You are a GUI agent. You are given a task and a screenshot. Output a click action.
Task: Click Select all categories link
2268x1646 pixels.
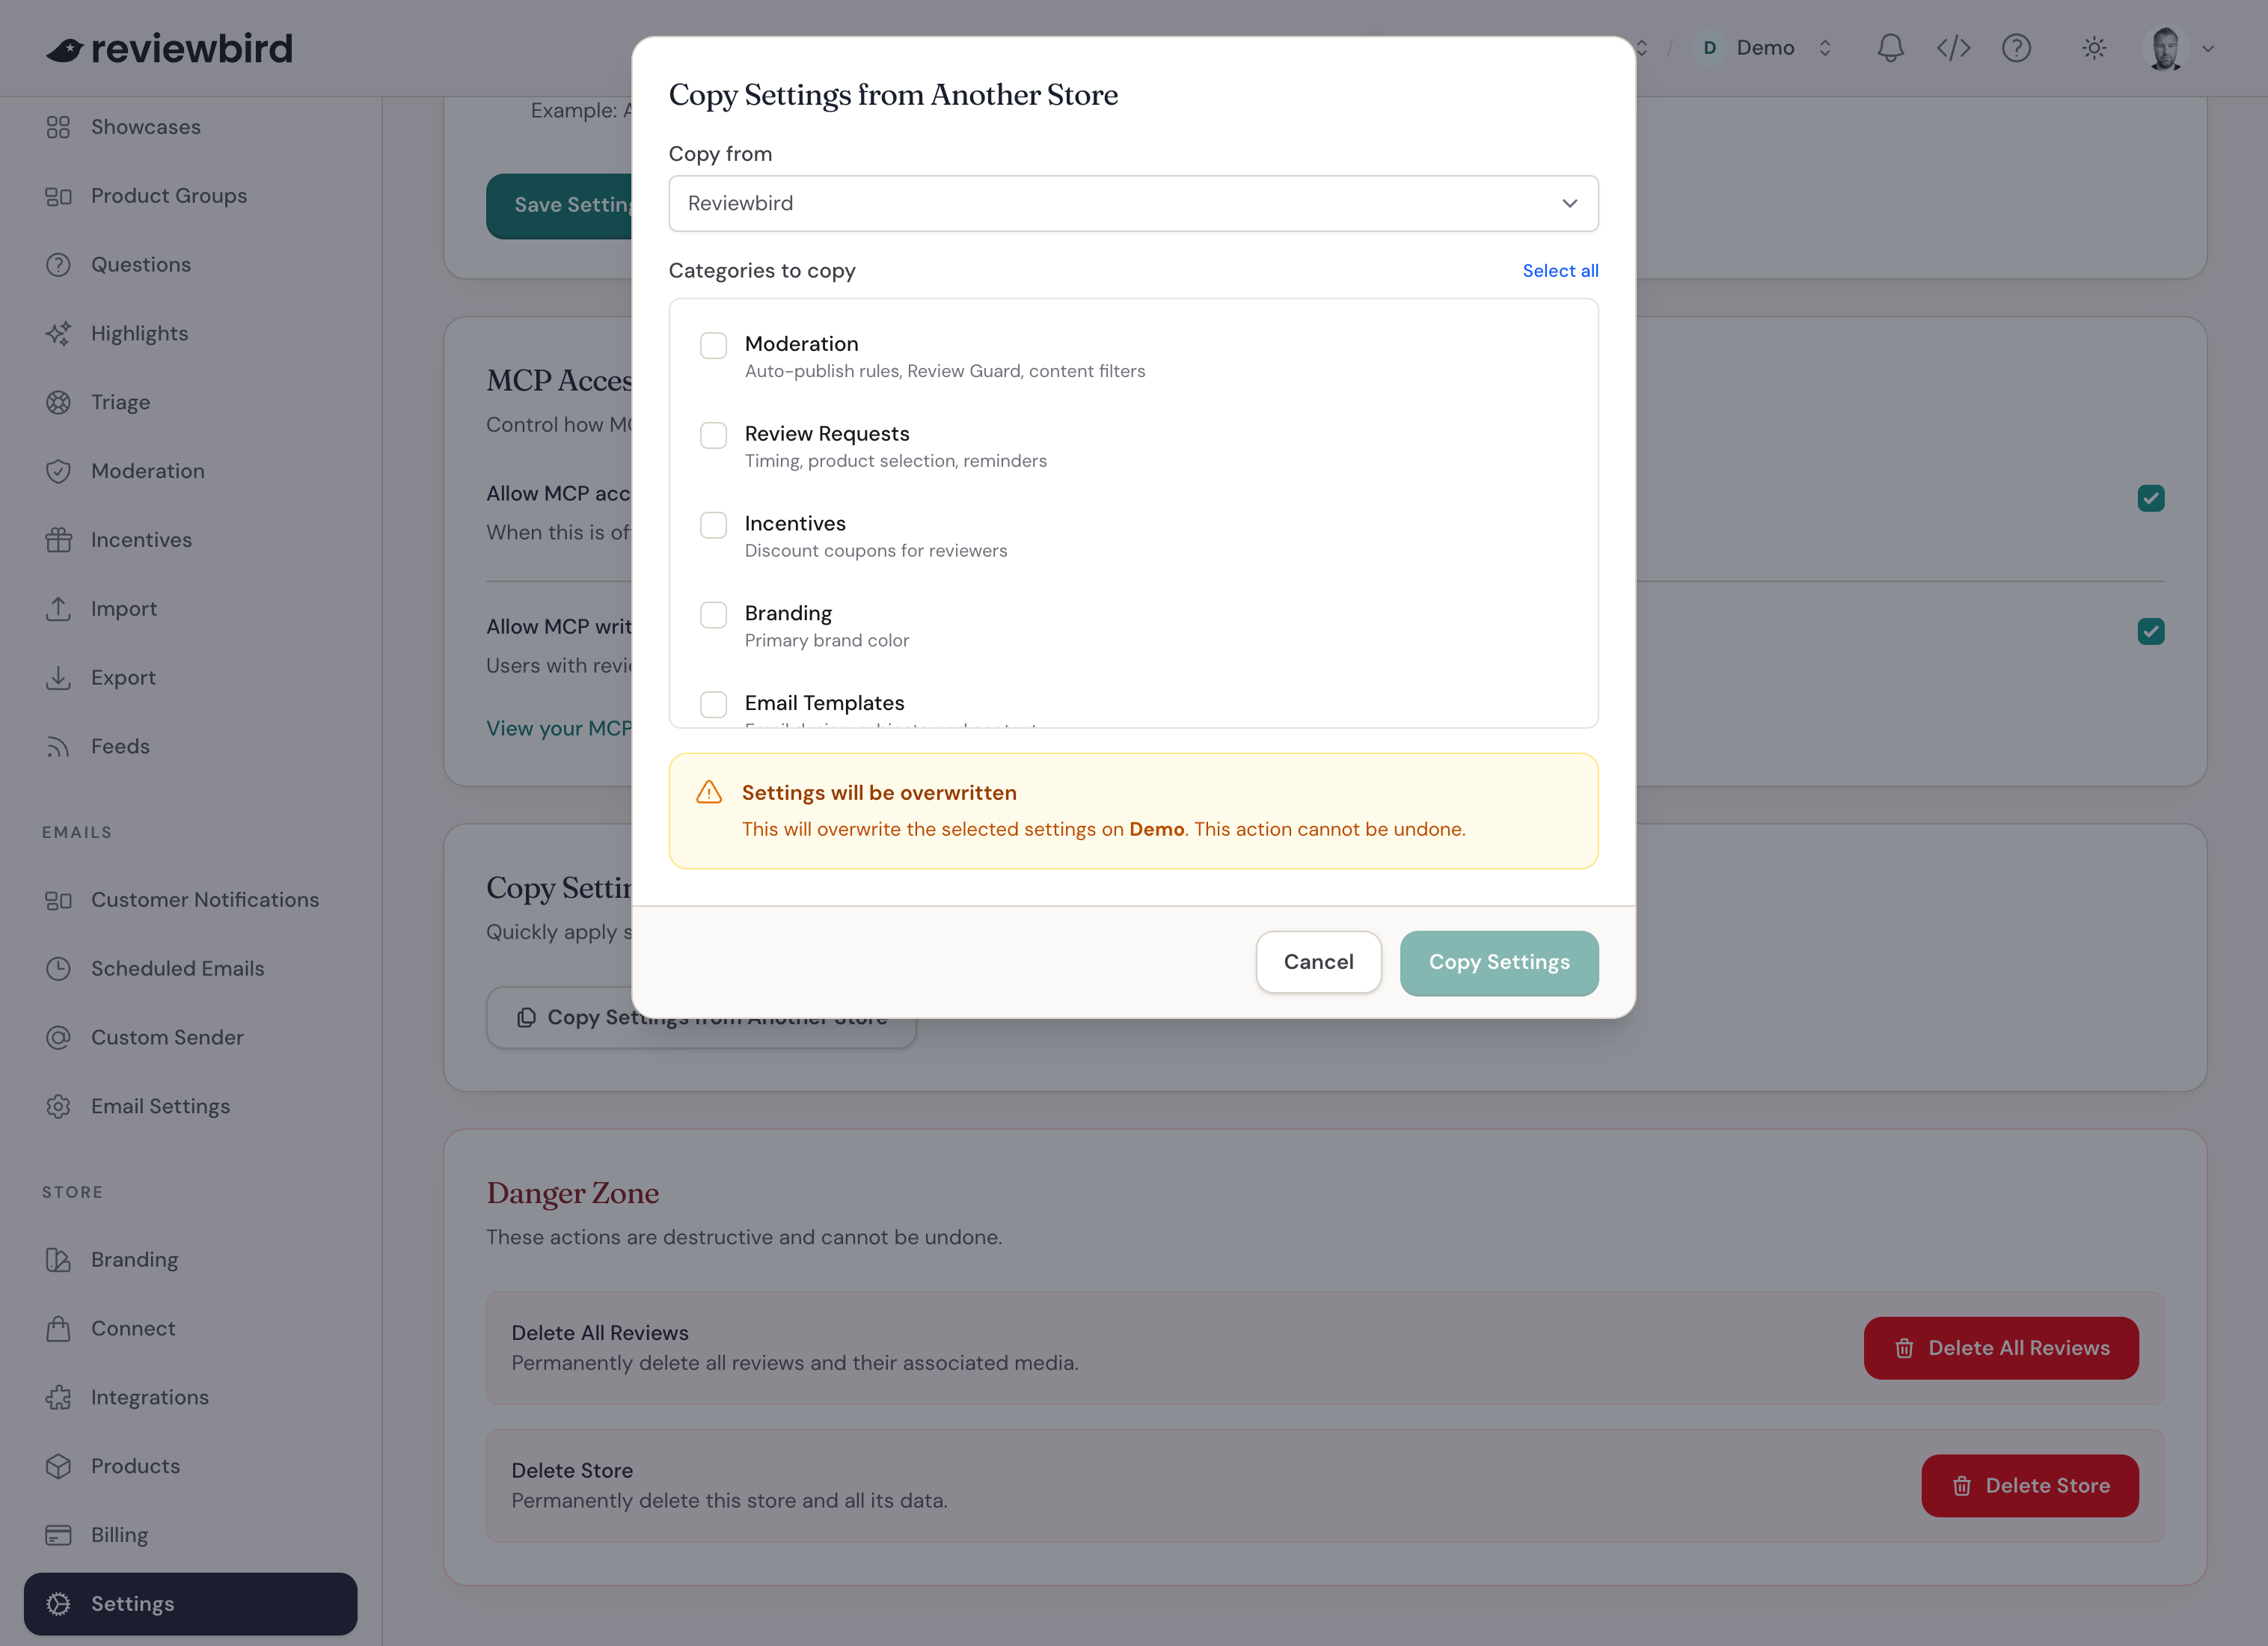coord(1560,271)
